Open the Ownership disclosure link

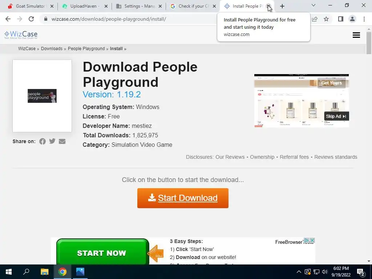click(262, 157)
